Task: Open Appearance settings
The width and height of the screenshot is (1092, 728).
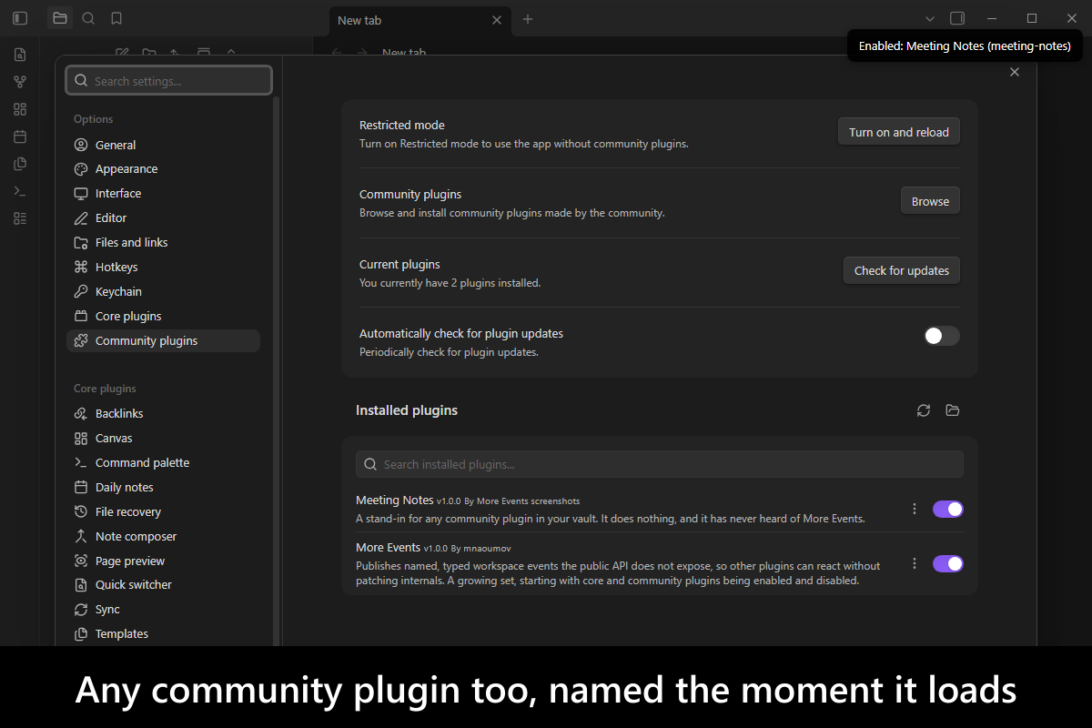Action: tap(163, 169)
